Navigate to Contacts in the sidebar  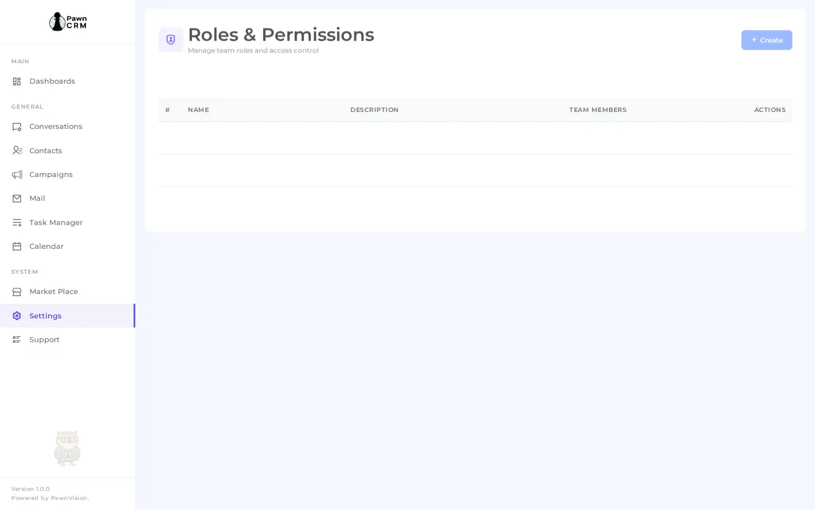pyautogui.click(x=46, y=150)
